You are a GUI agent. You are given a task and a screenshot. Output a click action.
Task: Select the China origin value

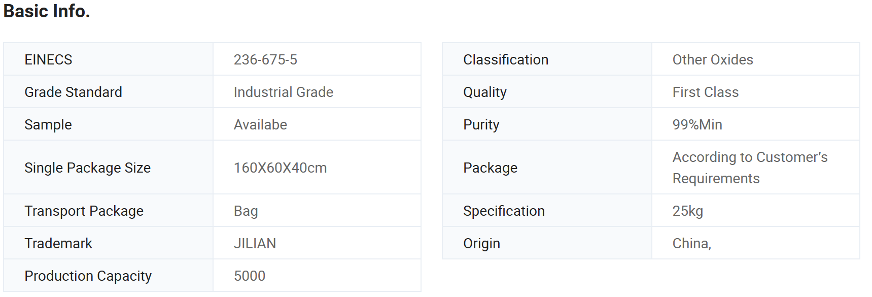pos(692,244)
